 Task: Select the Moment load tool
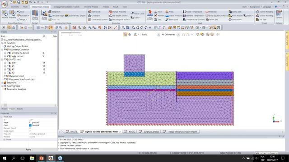coord(159,16)
